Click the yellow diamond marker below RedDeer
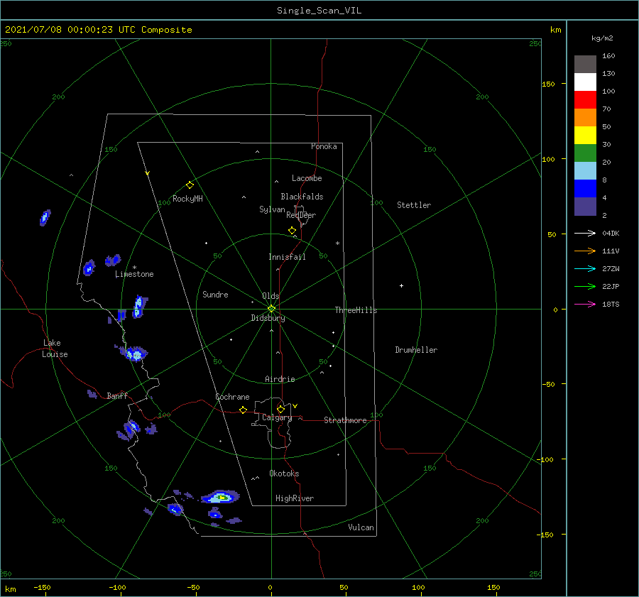This screenshot has height=597, width=639. point(292,230)
